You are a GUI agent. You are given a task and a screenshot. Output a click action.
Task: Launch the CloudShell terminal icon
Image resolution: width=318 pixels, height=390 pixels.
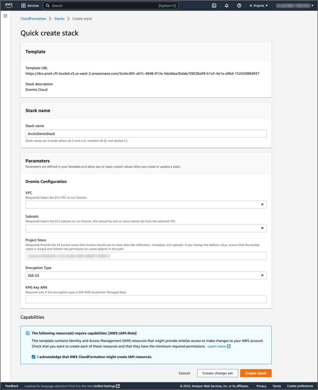(214, 6)
